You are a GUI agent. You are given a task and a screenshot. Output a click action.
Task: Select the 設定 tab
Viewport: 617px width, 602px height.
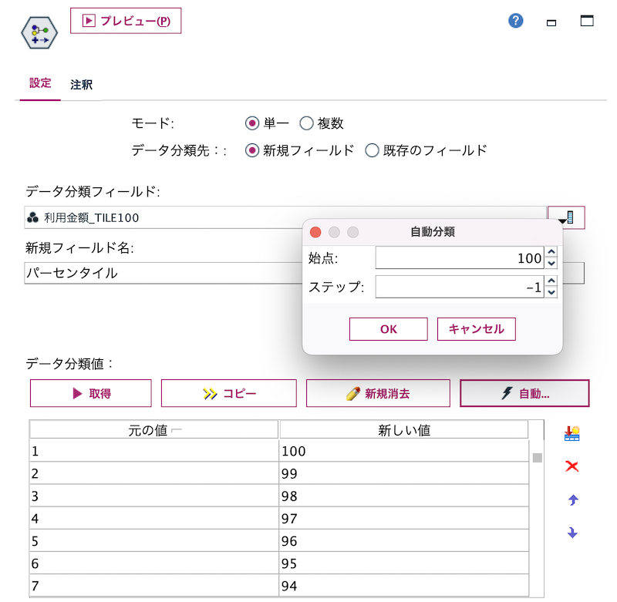click(x=39, y=85)
